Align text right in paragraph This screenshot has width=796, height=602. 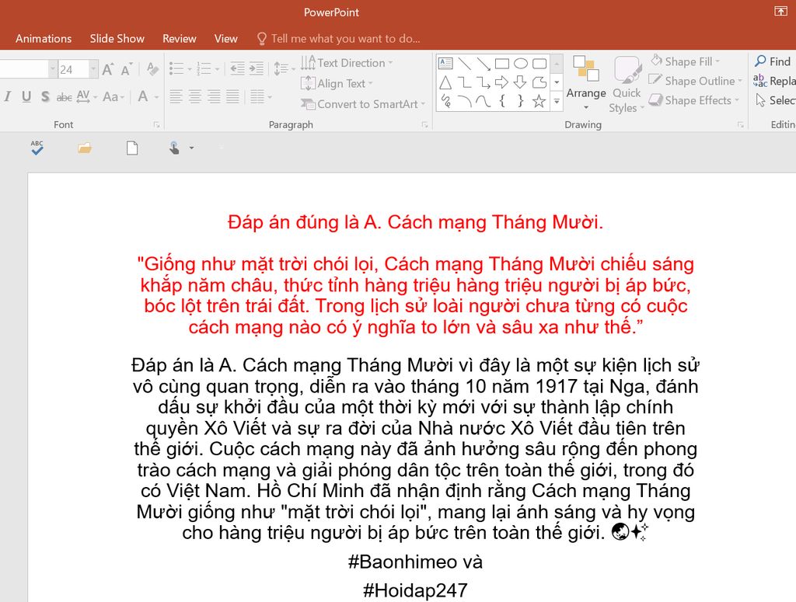[x=214, y=96]
